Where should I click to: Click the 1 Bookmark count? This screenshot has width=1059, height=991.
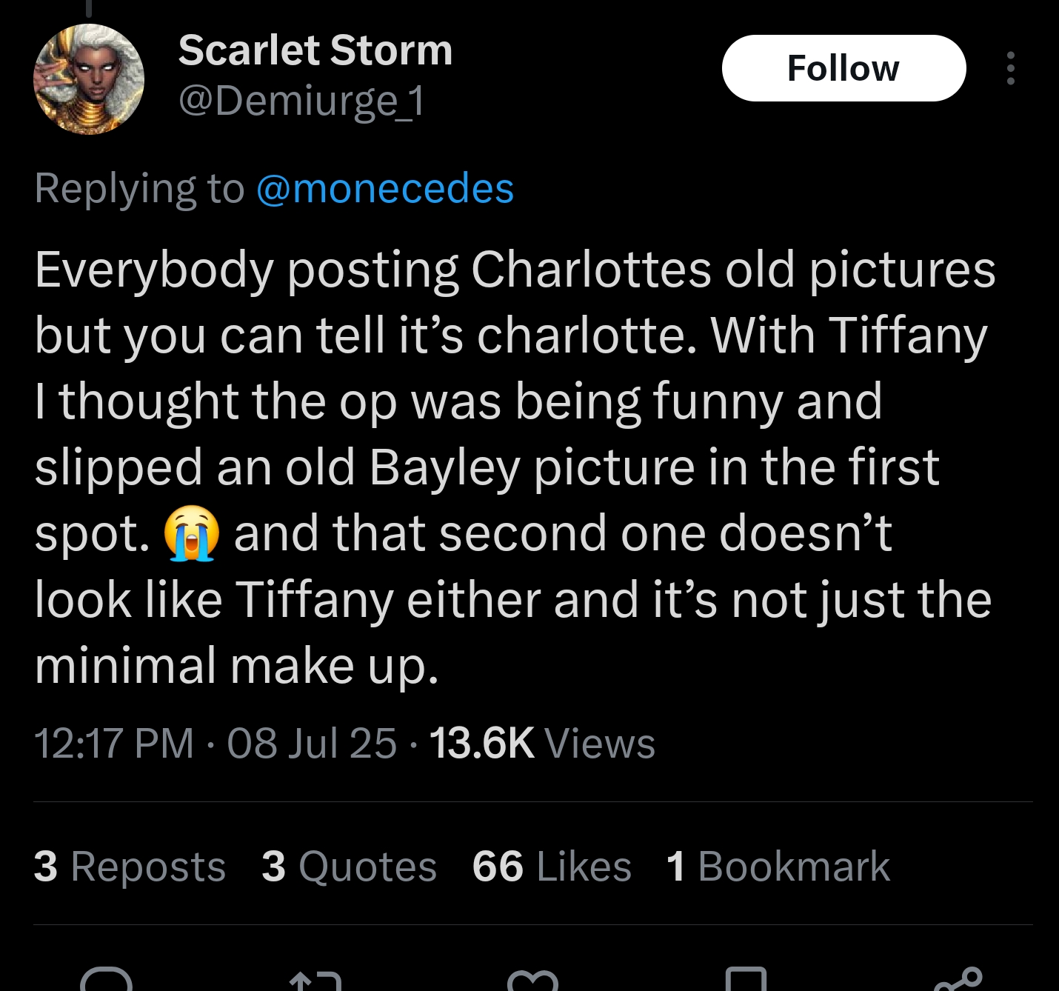pyautogui.click(x=778, y=866)
